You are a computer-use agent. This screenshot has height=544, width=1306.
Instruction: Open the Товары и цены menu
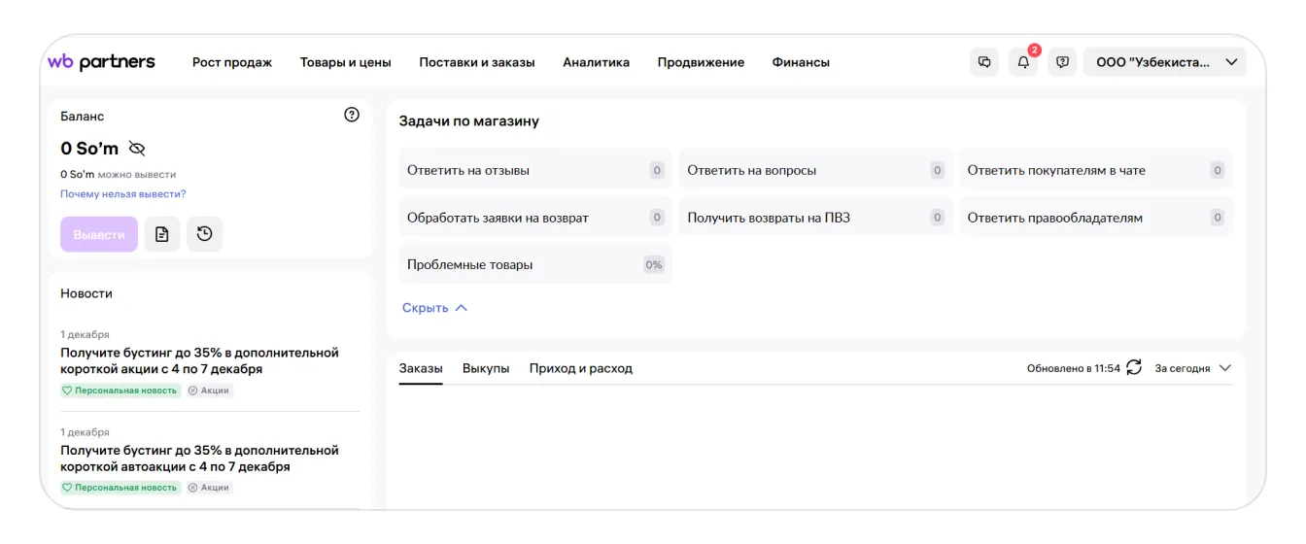pos(345,62)
